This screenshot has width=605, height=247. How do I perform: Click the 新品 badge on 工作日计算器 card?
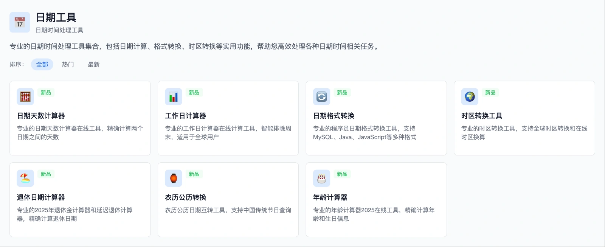click(194, 93)
